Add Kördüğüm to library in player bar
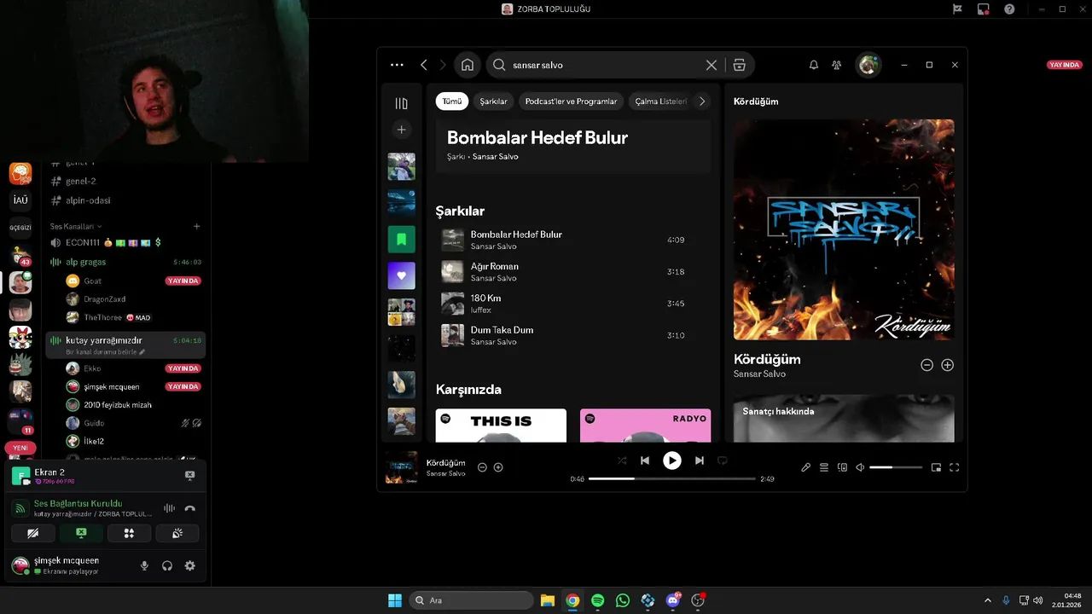This screenshot has height=614, width=1092. pyautogui.click(x=498, y=467)
